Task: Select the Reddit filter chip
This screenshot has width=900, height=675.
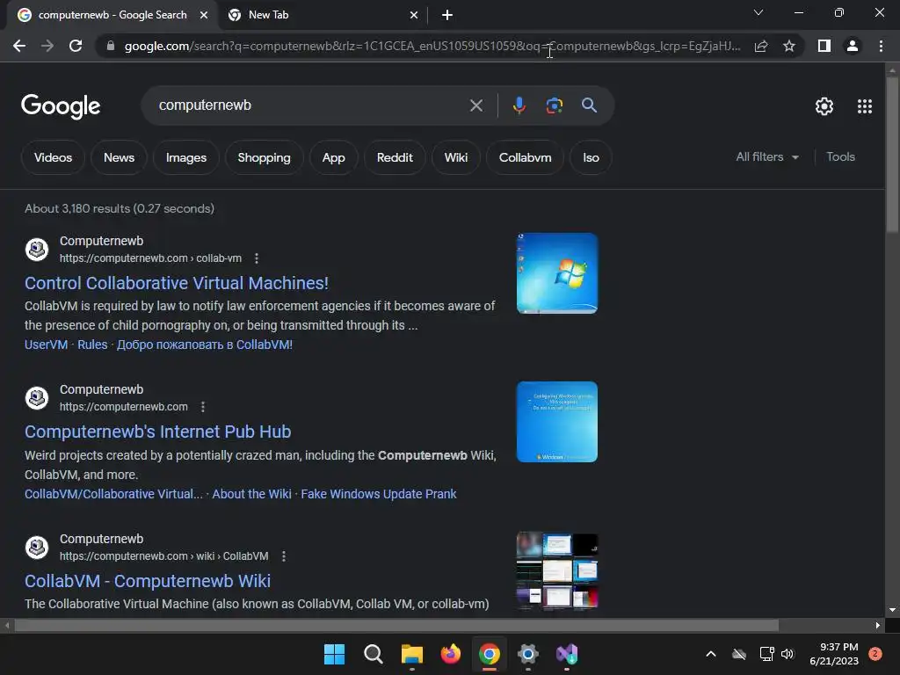Action: pos(395,157)
